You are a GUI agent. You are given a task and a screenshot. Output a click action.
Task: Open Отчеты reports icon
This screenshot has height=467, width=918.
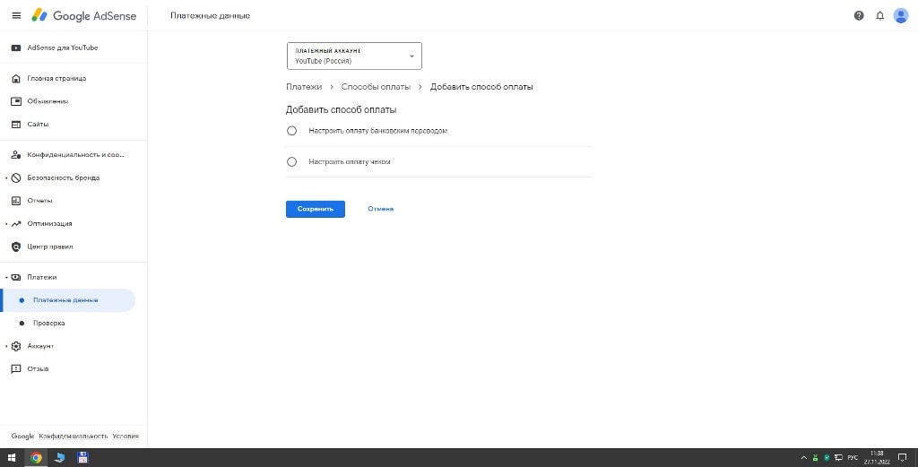click(x=15, y=201)
